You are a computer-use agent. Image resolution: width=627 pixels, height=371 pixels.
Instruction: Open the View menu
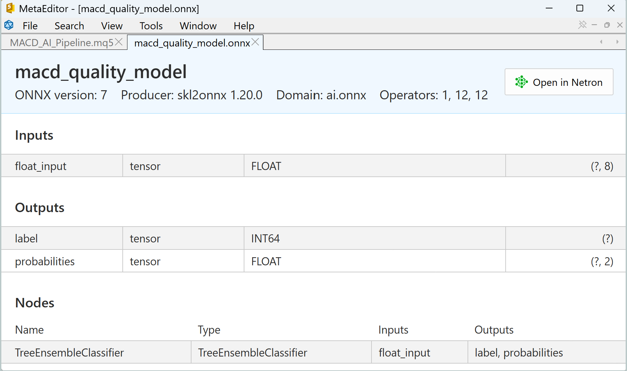click(112, 26)
